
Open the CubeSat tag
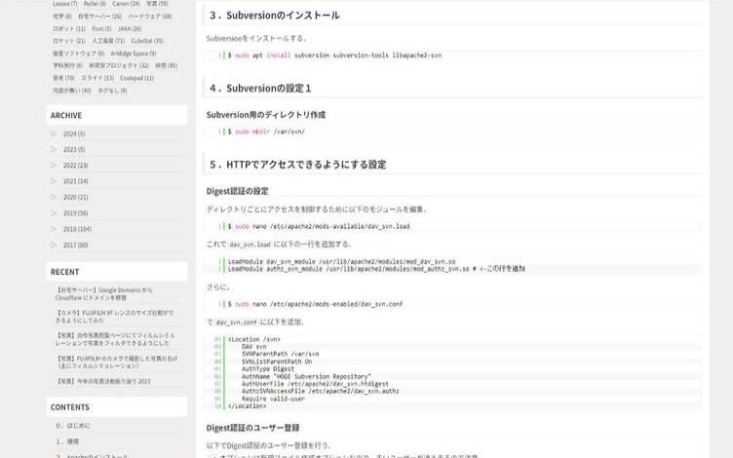tap(147, 41)
